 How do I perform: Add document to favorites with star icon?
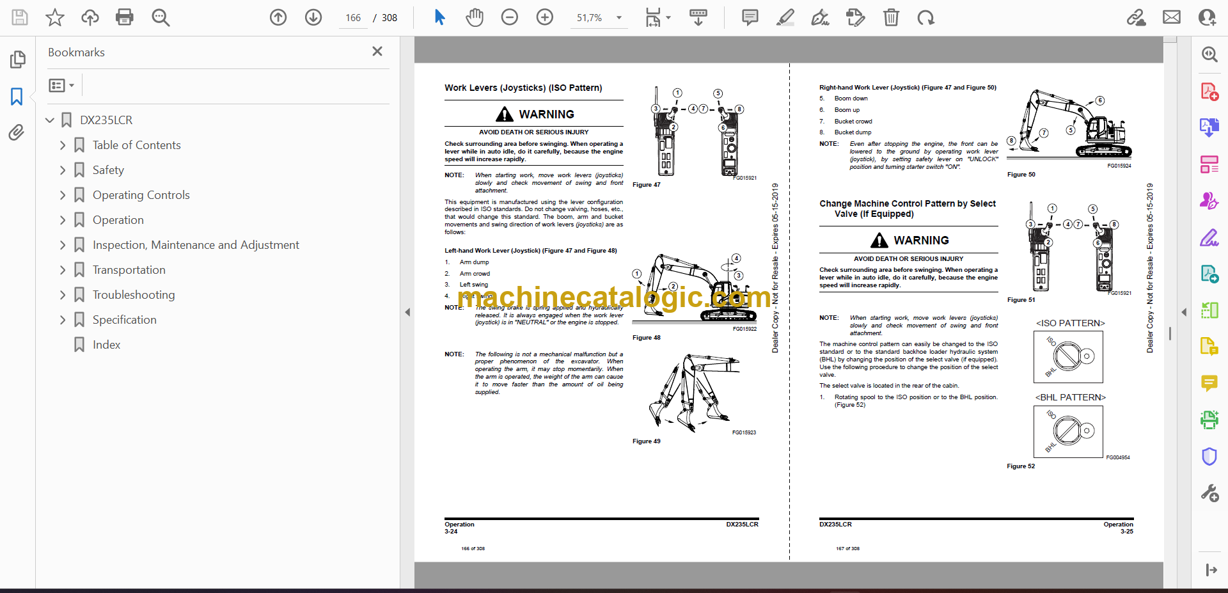[x=55, y=17]
